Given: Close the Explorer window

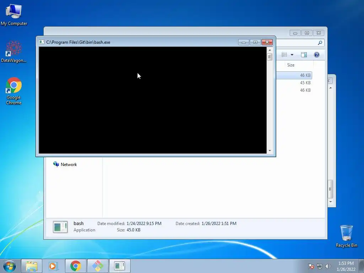Looking at the screenshot, I should pyautogui.click(x=318, y=33).
